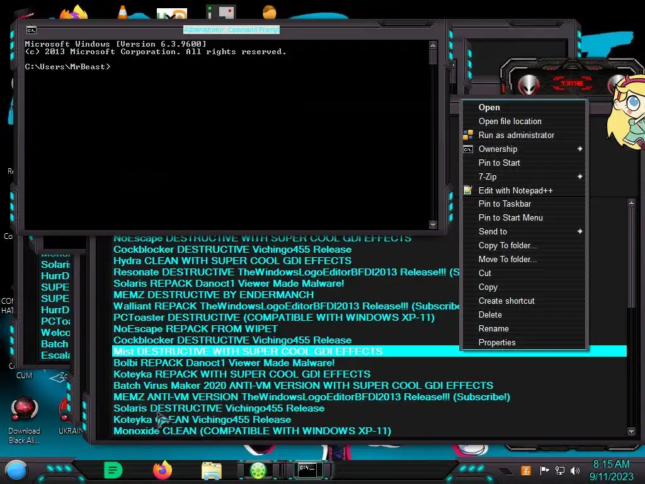
Task: Select highlighted Mist DESTRUCTIVE row
Action: click(x=369, y=352)
